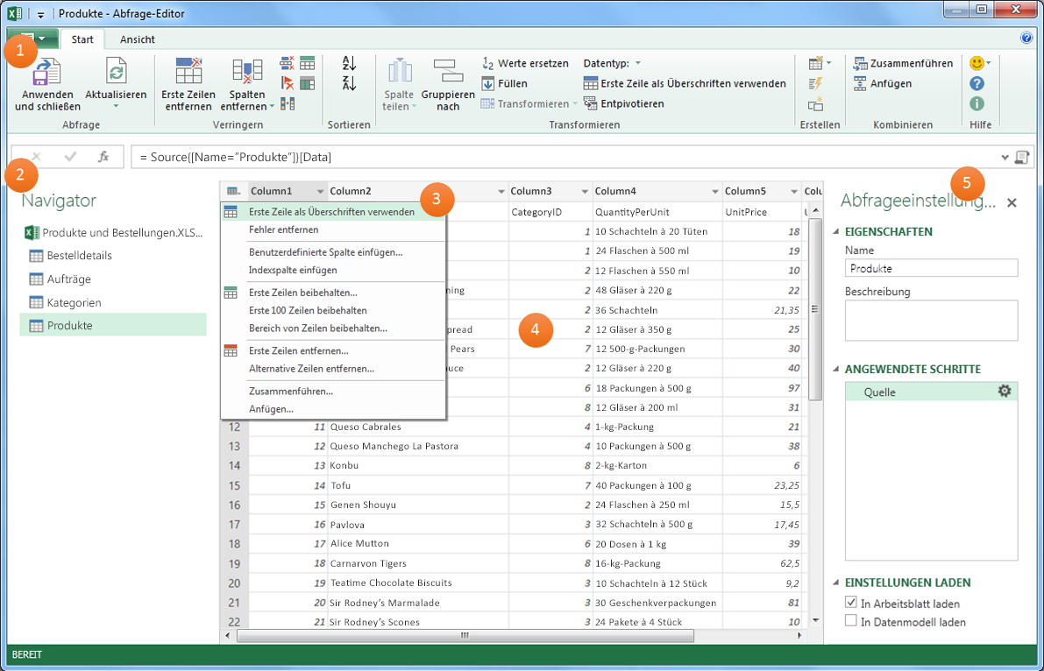Click the Gruppieren nach icon
This screenshot has height=671, width=1044.
[448, 71]
